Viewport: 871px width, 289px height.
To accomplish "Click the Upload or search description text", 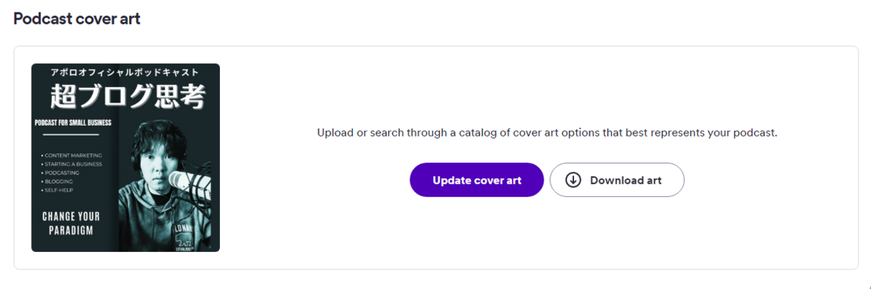I will tap(547, 134).
